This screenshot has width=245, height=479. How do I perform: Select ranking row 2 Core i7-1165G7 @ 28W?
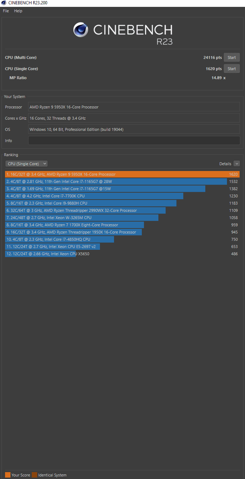[122, 181]
